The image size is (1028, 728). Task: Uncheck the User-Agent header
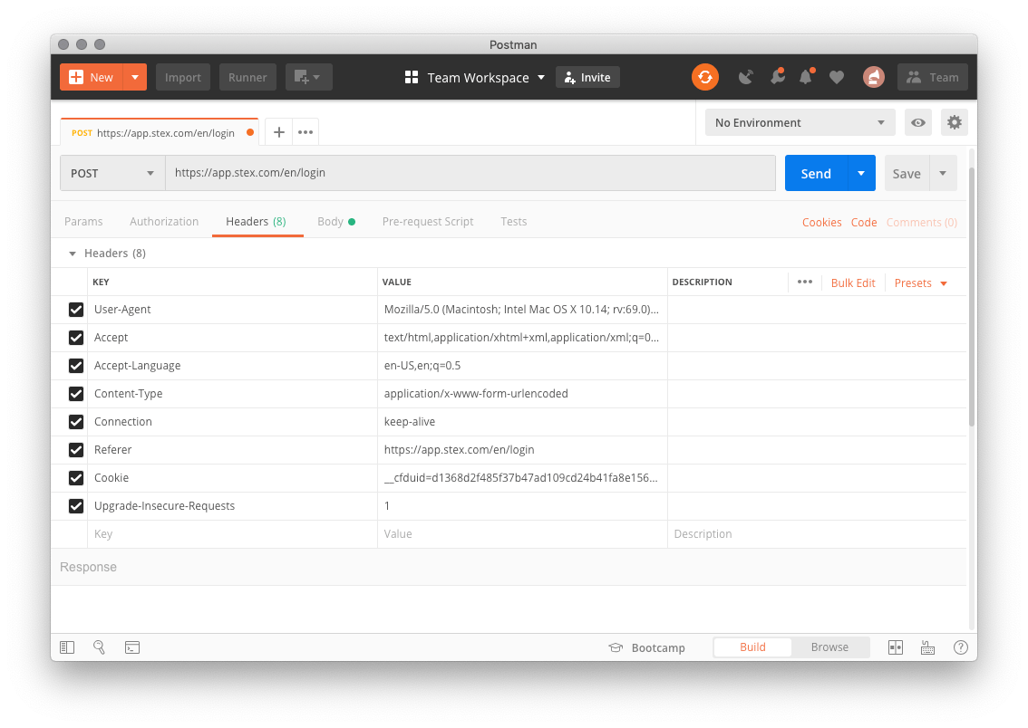[76, 310]
